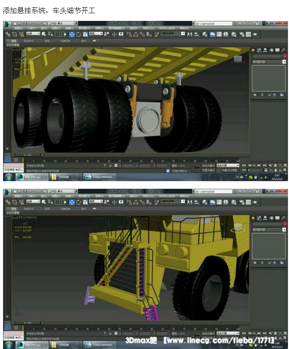Toggle Spinner Snap in upper screenshot toolbar
The height and width of the screenshot is (349, 289).
coord(150,34)
